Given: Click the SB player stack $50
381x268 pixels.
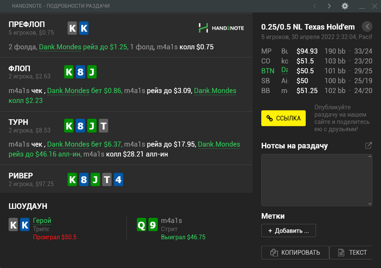Looking at the screenshot, I should [x=302, y=81].
